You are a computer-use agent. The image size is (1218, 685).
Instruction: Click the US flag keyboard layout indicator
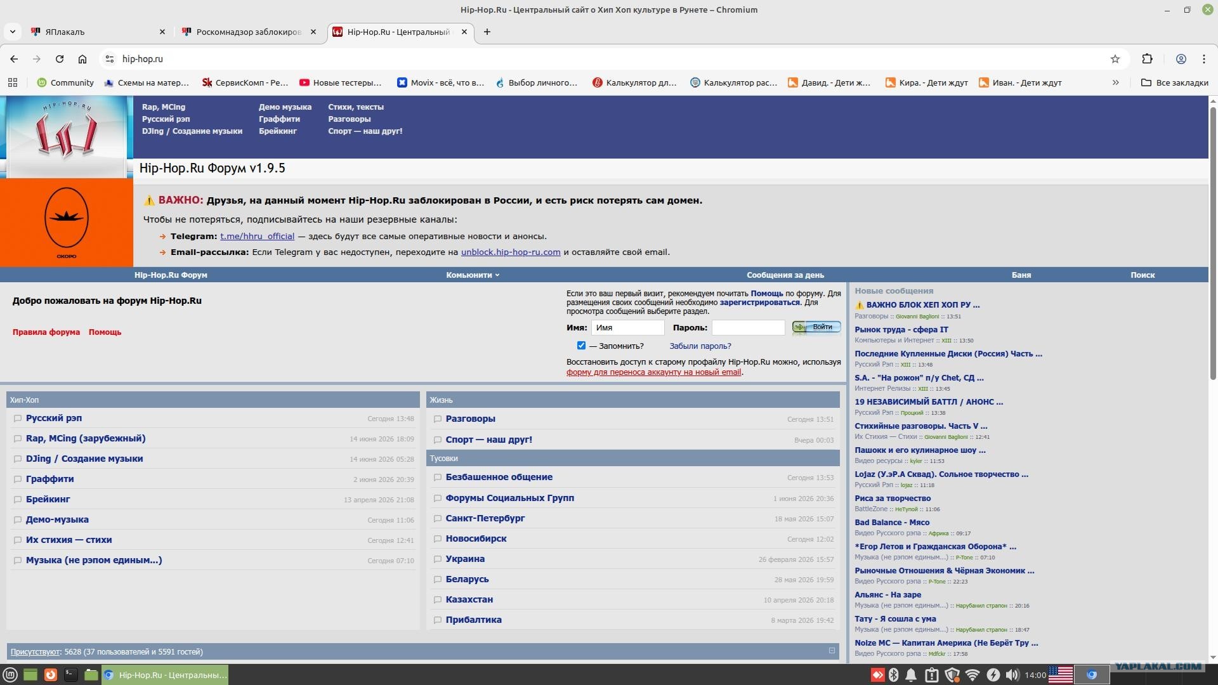1060,675
